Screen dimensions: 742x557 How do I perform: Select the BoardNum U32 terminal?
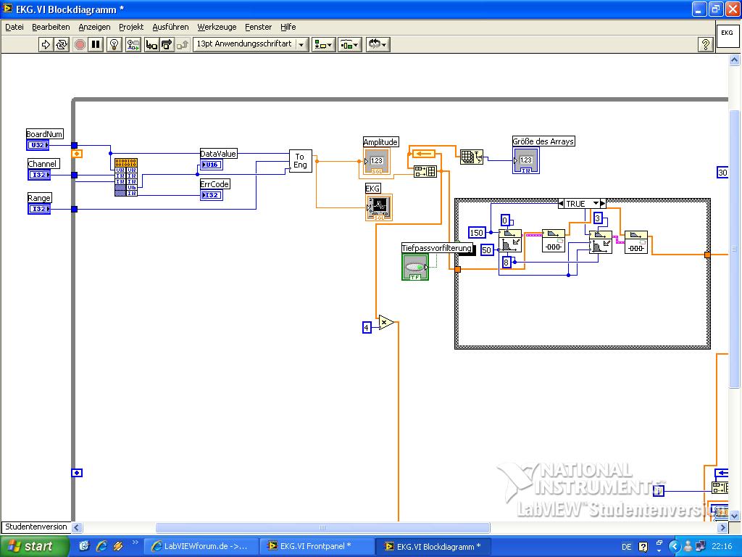(38, 145)
